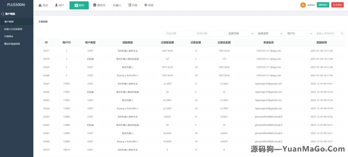
Task: Click the content icon beside 内容
Action: [130, 5]
